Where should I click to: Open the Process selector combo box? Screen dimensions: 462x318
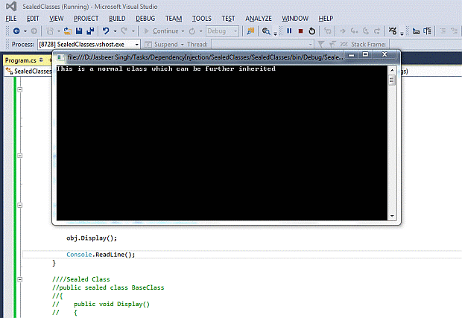pos(89,45)
